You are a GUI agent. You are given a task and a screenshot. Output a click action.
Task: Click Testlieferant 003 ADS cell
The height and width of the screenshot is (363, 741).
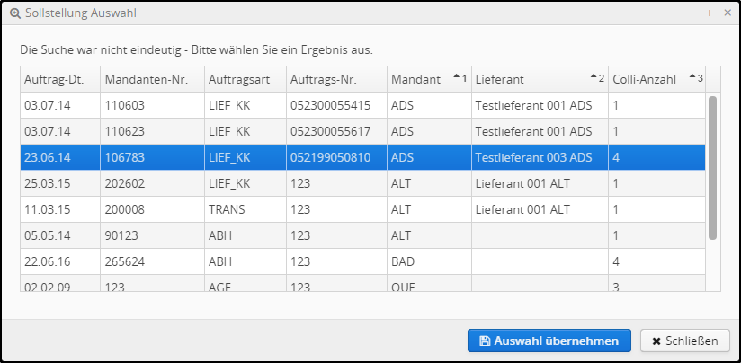tap(540, 157)
